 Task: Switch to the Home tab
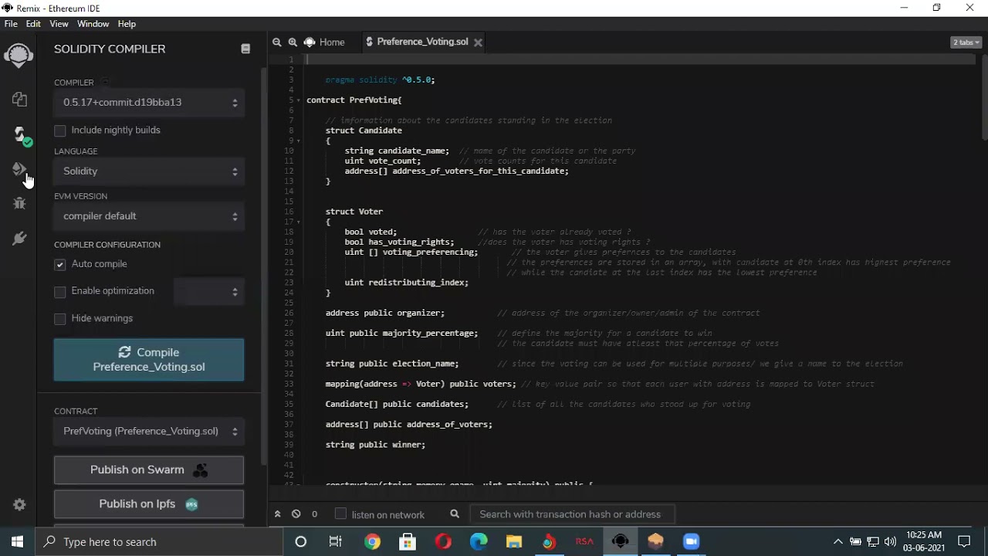point(324,42)
